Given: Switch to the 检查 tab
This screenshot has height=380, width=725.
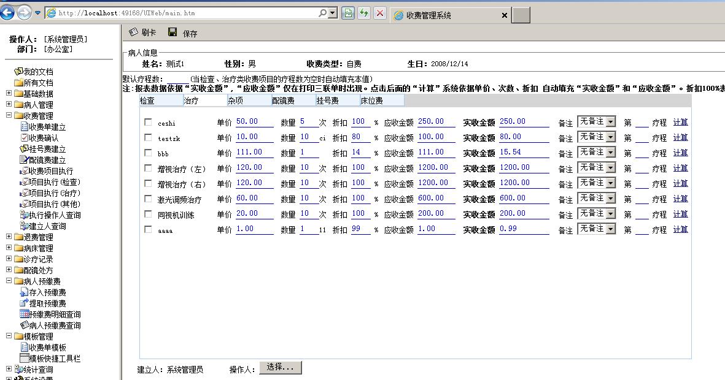Looking at the screenshot, I should (x=160, y=100).
